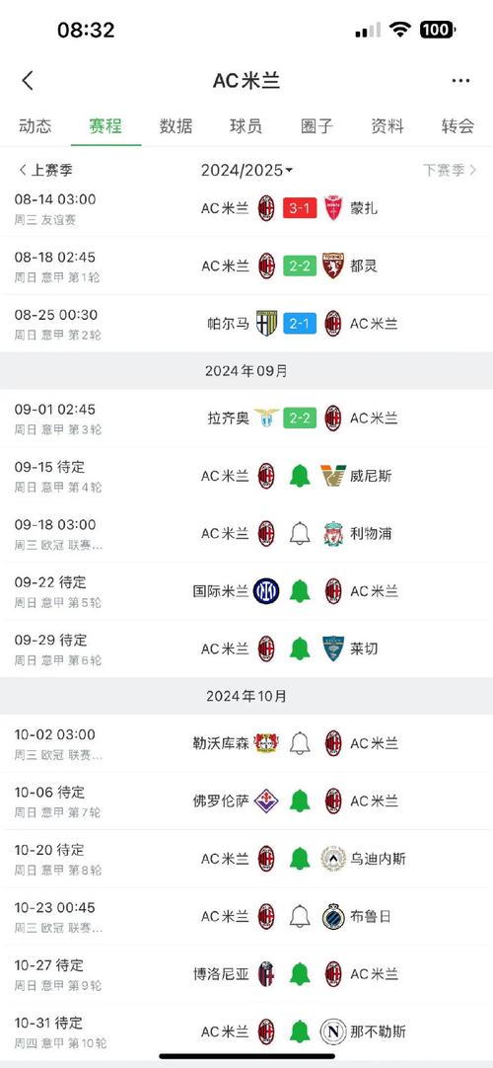This screenshot has height=1068, width=493.
Task: Open the 2-1 Parma match score
Action: click(300, 323)
